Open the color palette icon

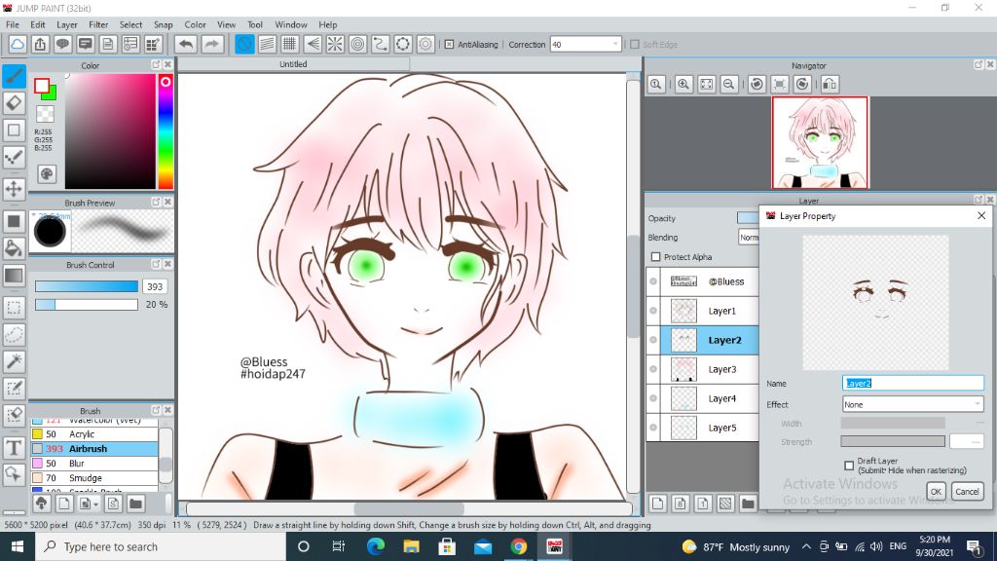(x=47, y=173)
